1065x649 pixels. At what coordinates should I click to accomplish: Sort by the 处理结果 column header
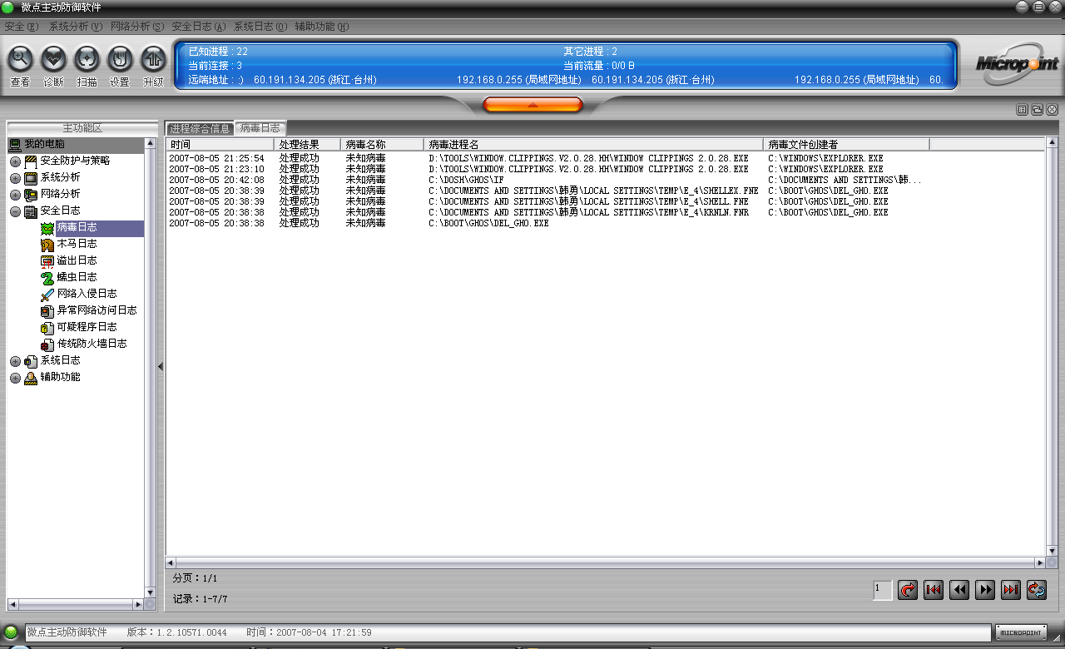coord(309,145)
